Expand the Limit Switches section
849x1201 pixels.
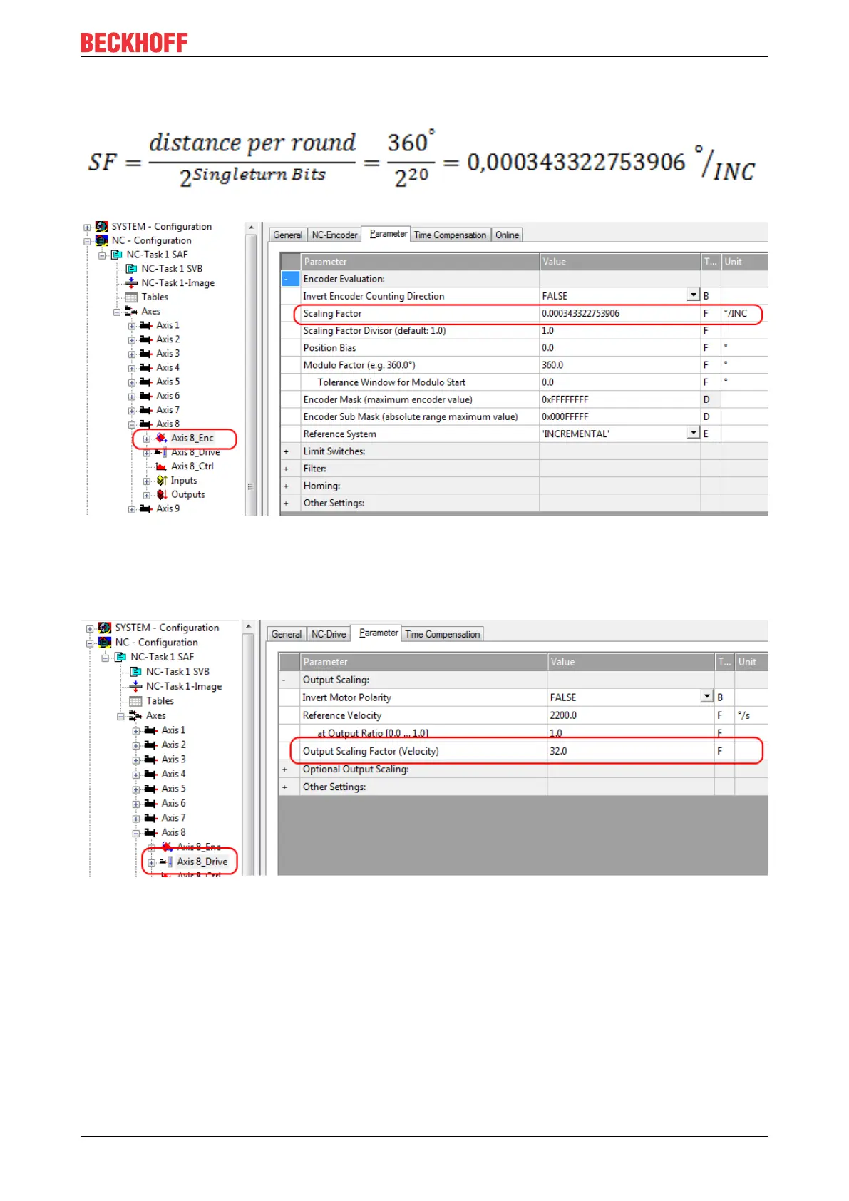(287, 451)
